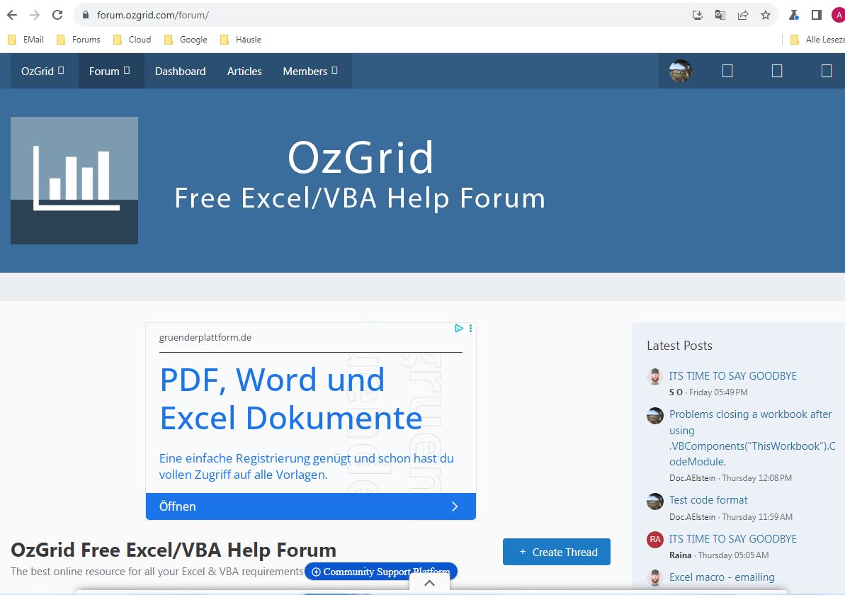Click the Free Excel/VBA Help Forum banner subtitle
This screenshot has height=595, width=845.
pos(360,198)
